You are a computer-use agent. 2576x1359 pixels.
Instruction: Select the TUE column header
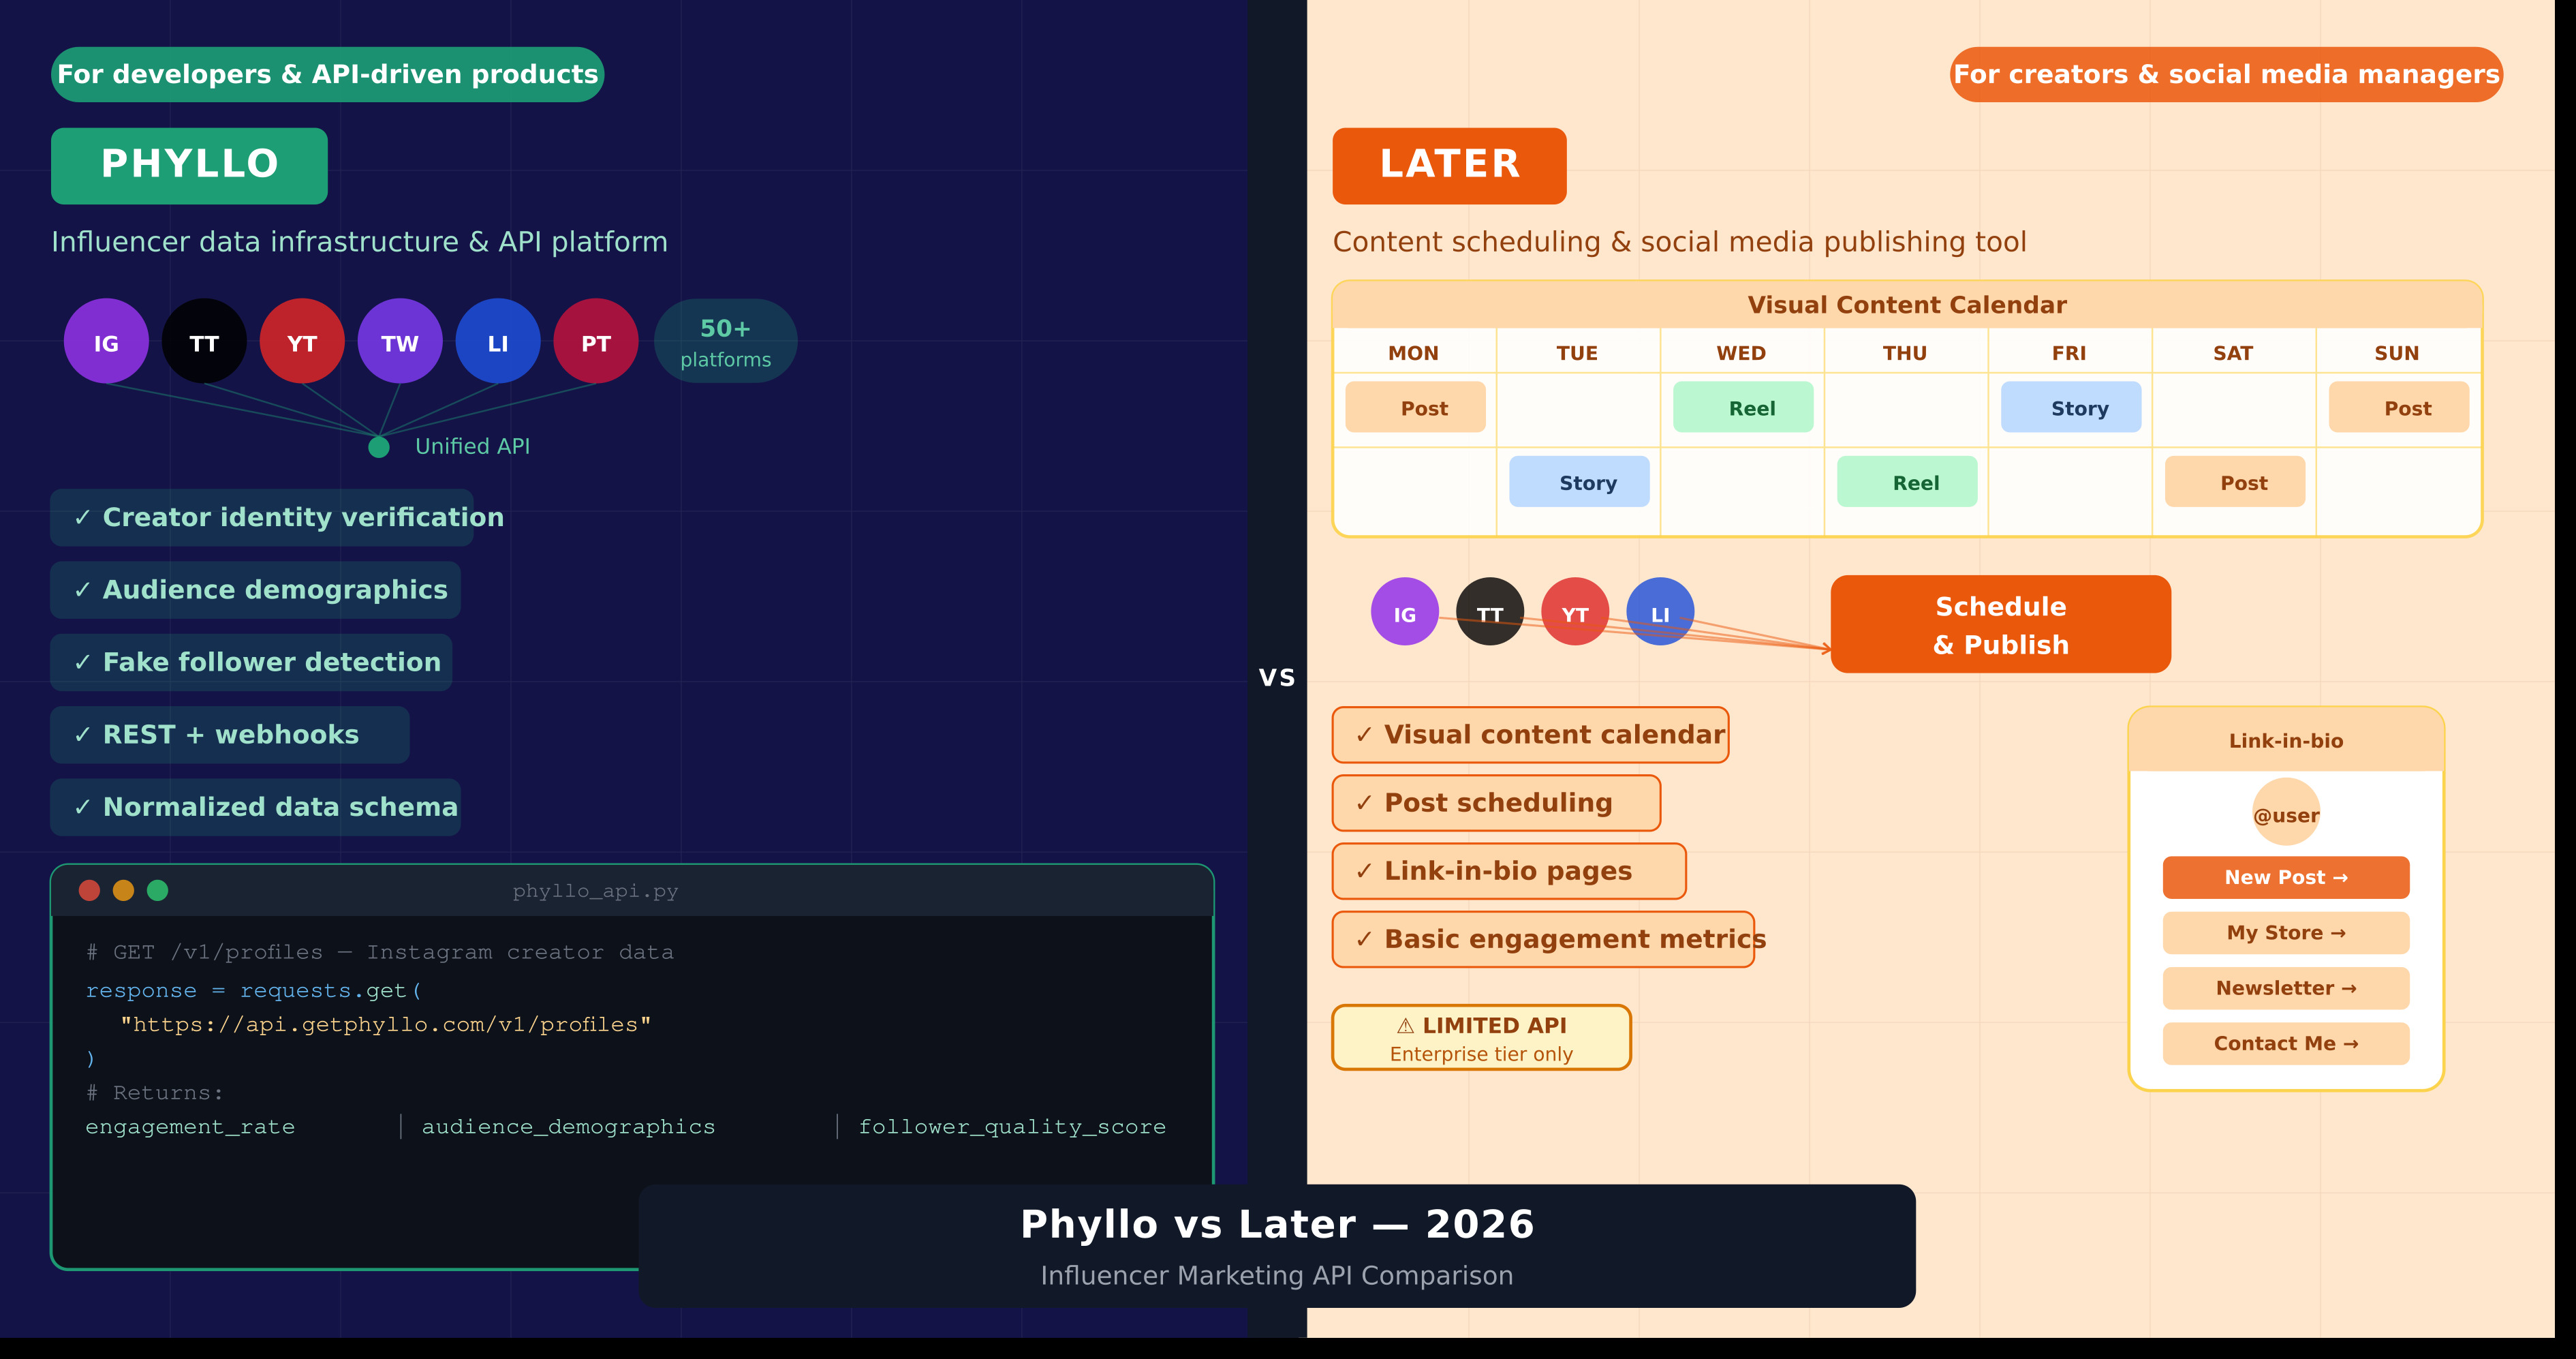pos(1577,353)
